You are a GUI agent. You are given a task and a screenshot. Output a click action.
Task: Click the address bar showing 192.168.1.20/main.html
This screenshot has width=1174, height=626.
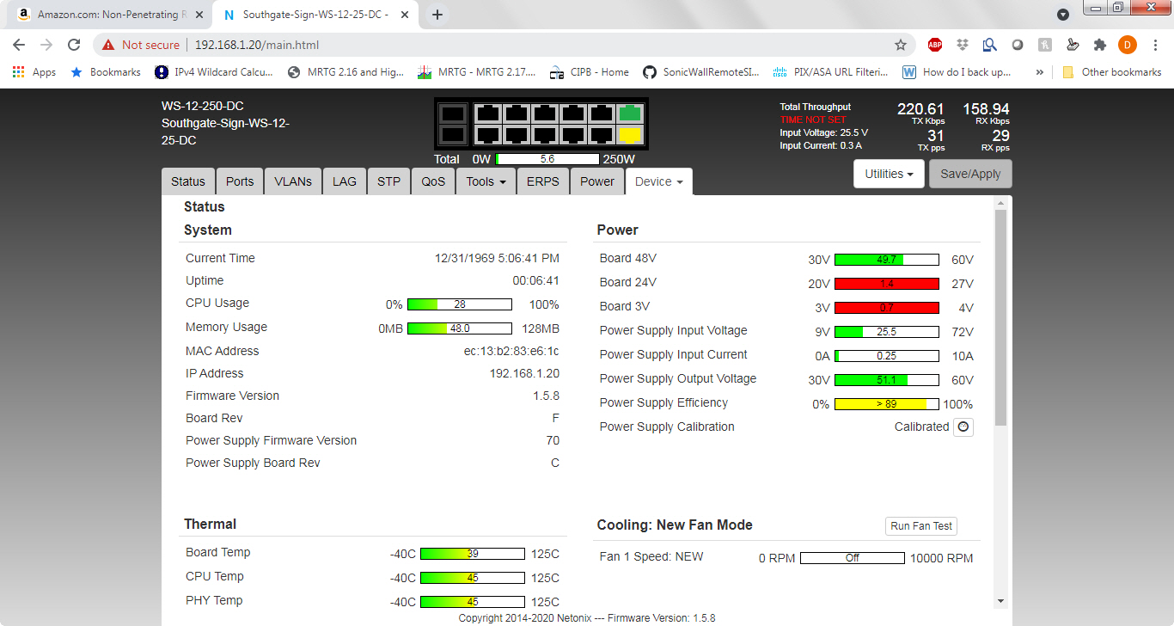tap(516, 45)
